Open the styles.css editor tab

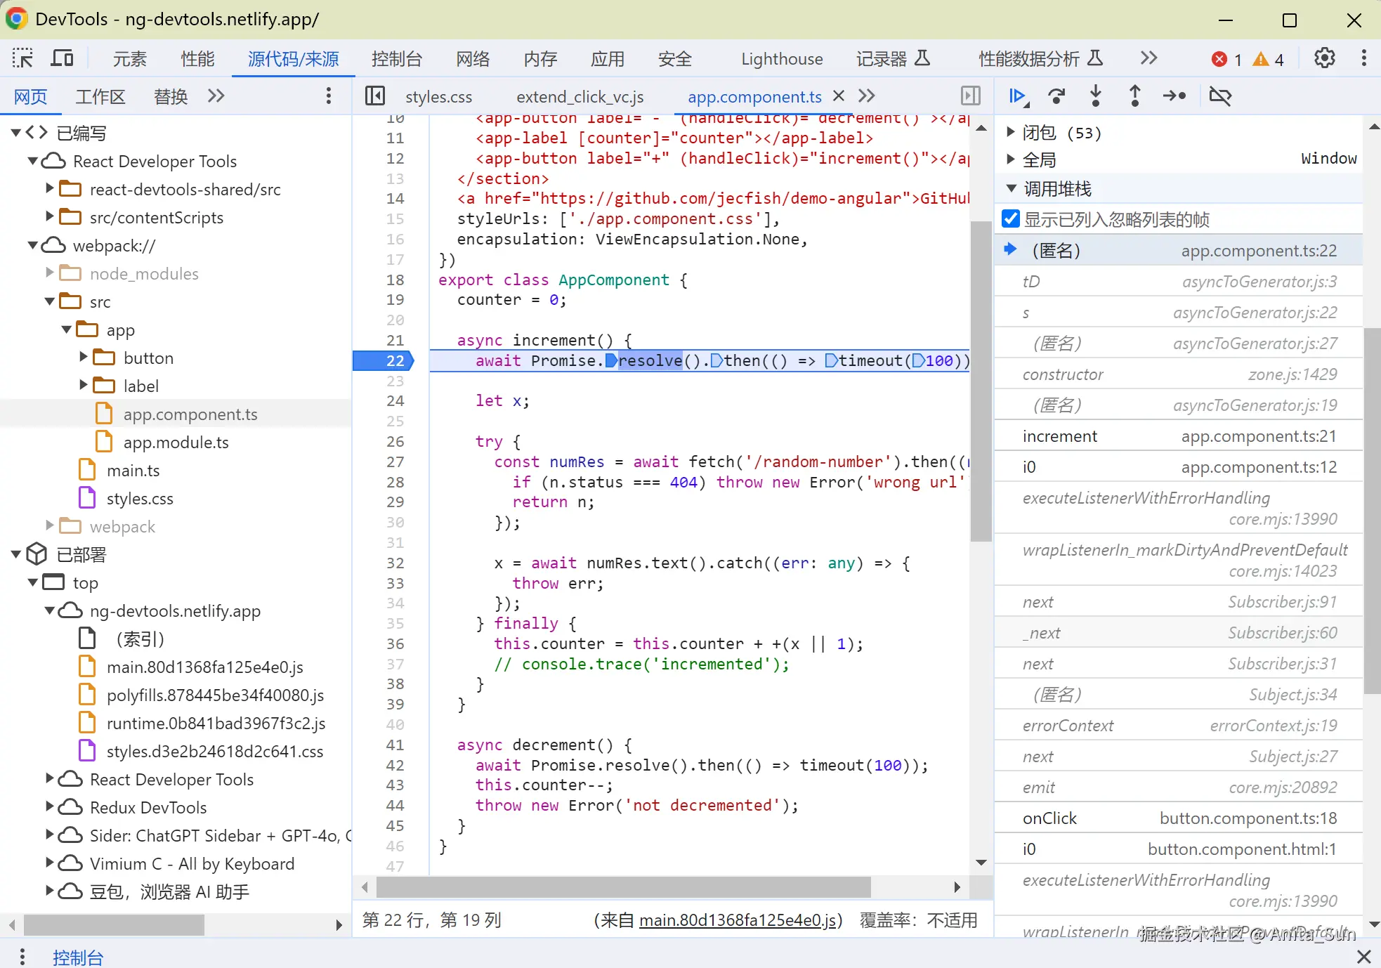tap(438, 97)
